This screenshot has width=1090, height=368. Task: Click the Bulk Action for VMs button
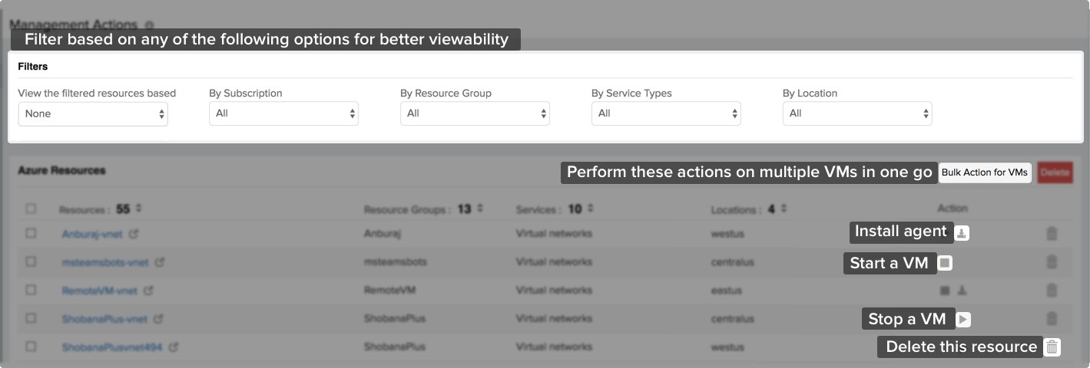(x=984, y=172)
